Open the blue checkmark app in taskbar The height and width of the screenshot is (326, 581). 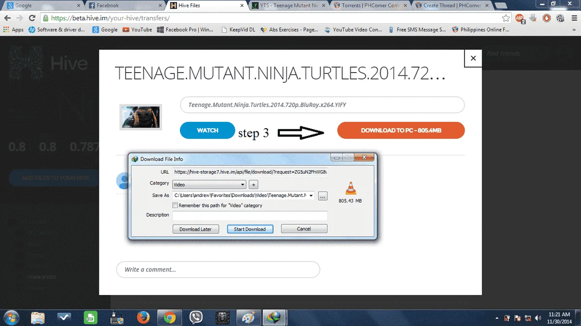point(64,317)
